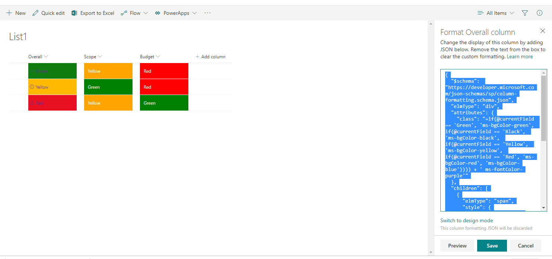Open the Overall column header dropdown
The height and width of the screenshot is (259, 552).
pyautogui.click(x=46, y=57)
